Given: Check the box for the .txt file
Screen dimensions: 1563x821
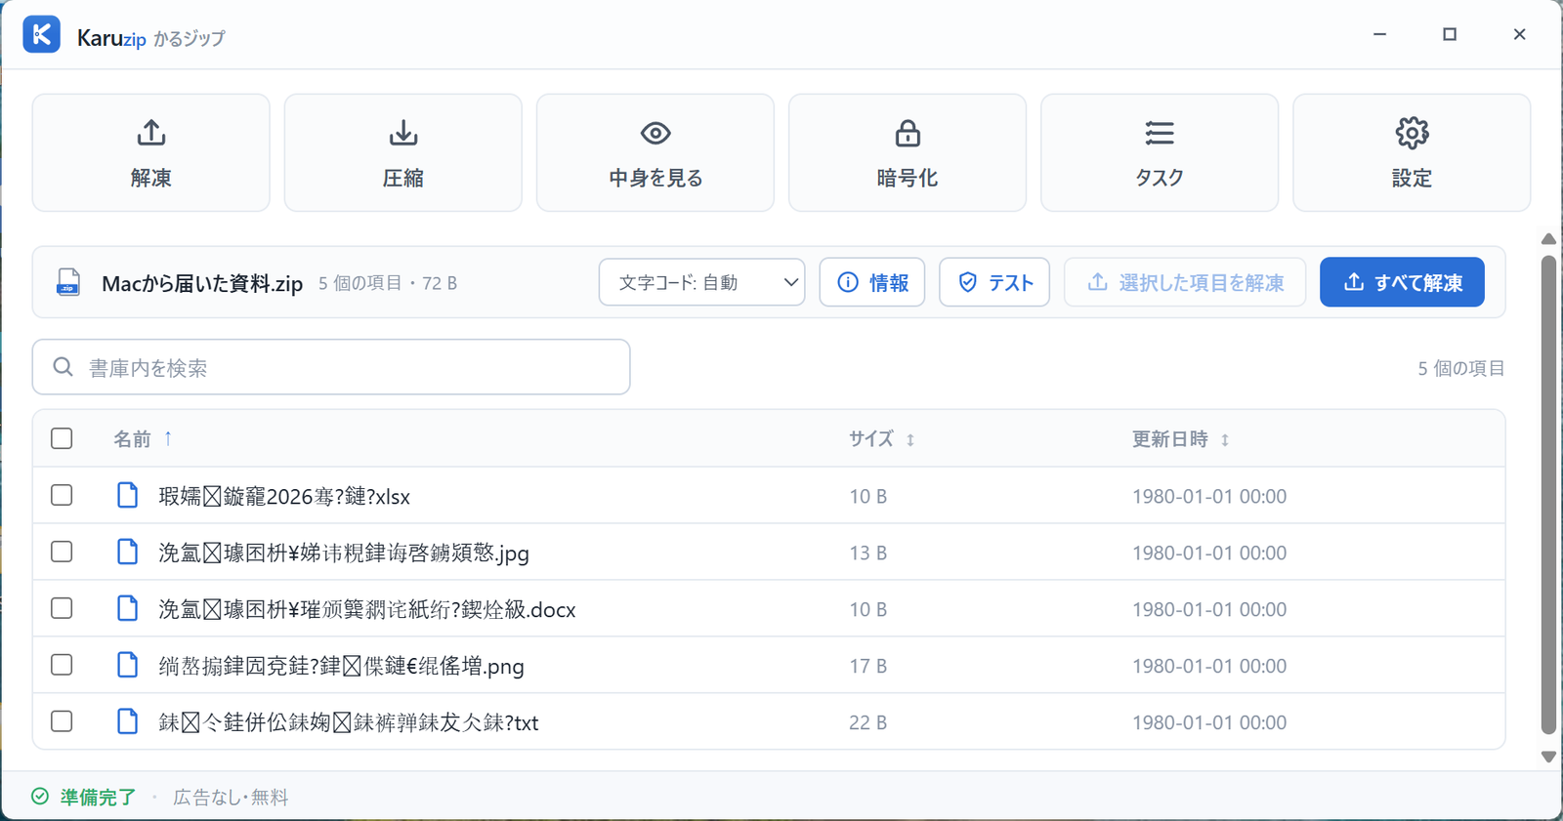Looking at the screenshot, I should (x=62, y=721).
